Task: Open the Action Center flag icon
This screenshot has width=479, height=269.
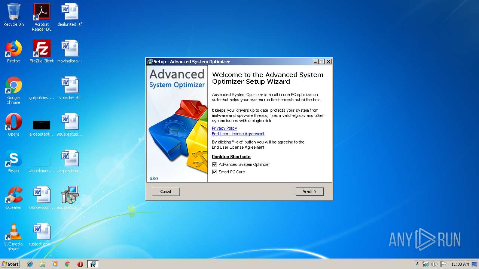Action: [x=443, y=264]
